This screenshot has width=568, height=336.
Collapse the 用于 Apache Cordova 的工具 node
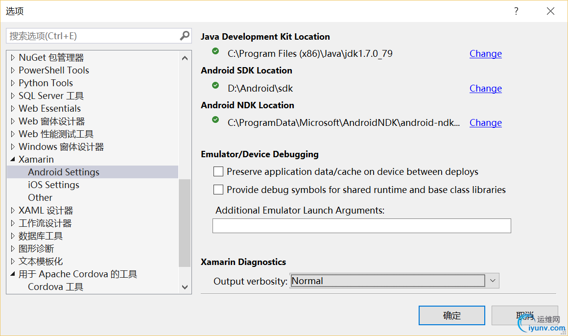coord(13,274)
